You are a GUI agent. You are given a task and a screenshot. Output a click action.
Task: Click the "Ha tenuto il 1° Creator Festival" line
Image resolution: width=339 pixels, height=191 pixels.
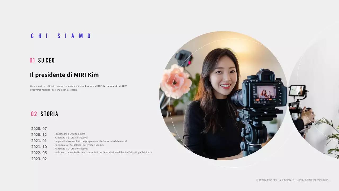71,138
